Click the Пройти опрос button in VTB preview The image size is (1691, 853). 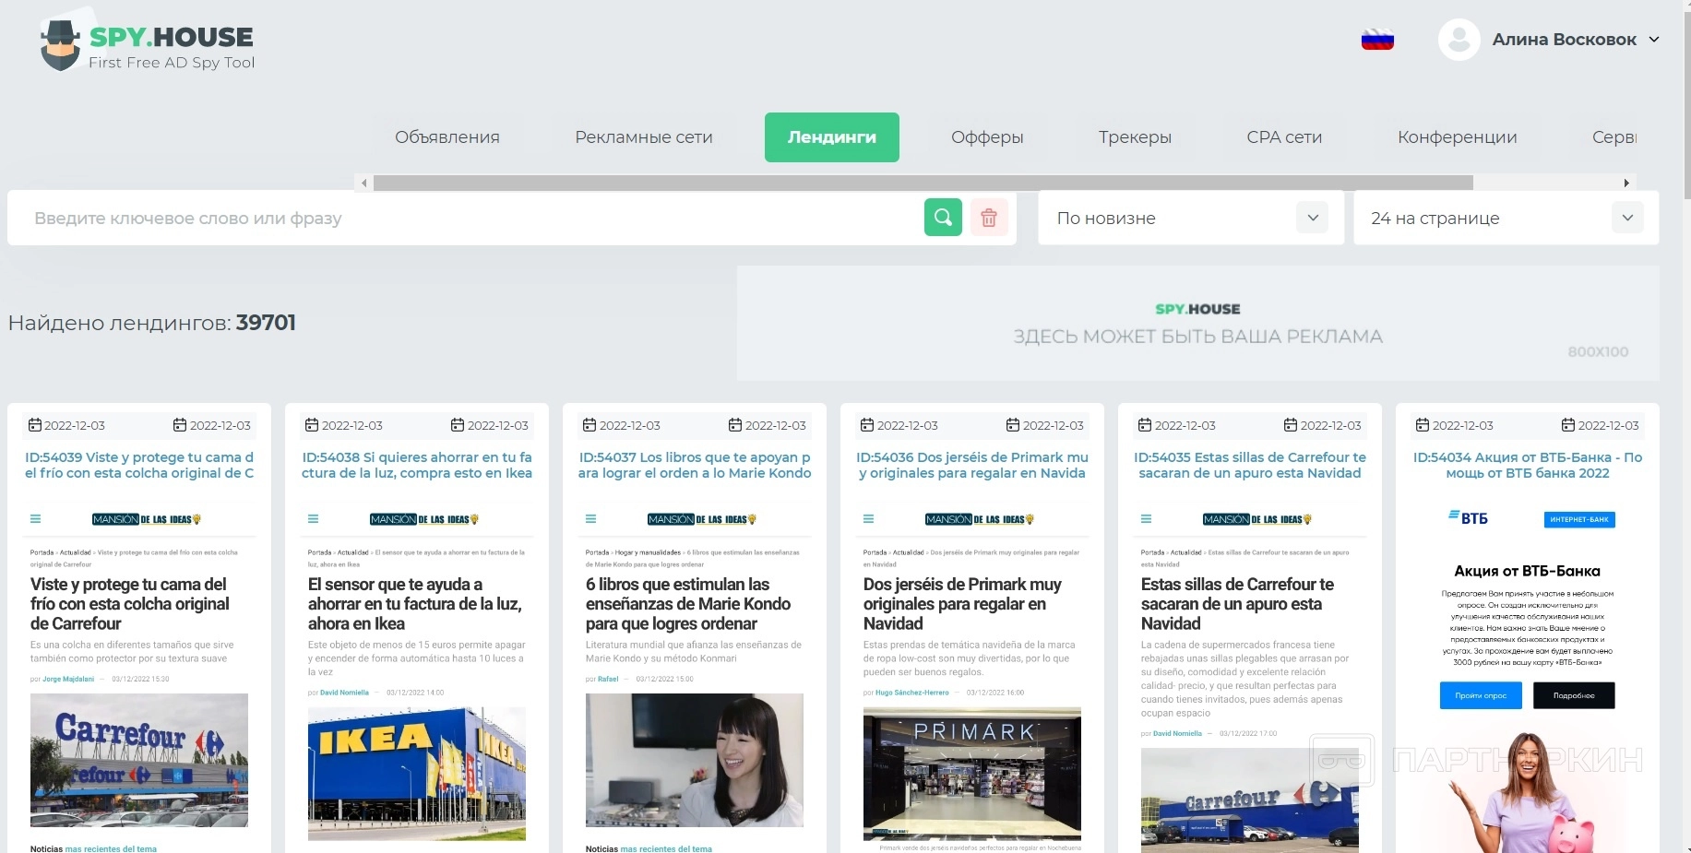(x=1481, y=695)
